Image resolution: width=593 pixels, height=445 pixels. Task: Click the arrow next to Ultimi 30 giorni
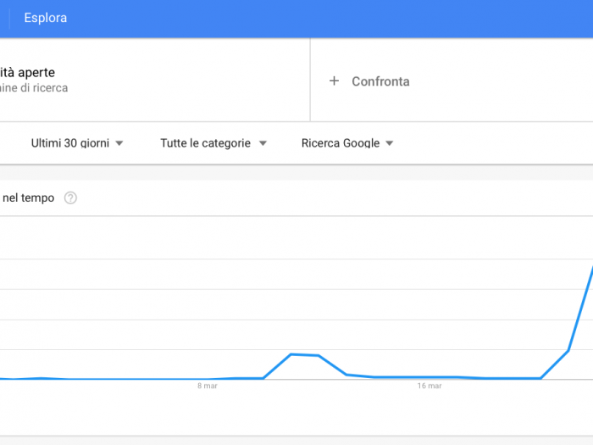click(x=119, y=143)
